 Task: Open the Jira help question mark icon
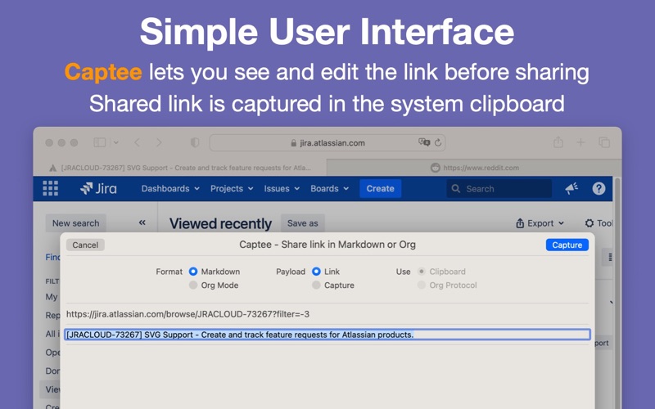pyautogui.click(x=599, y=189)
